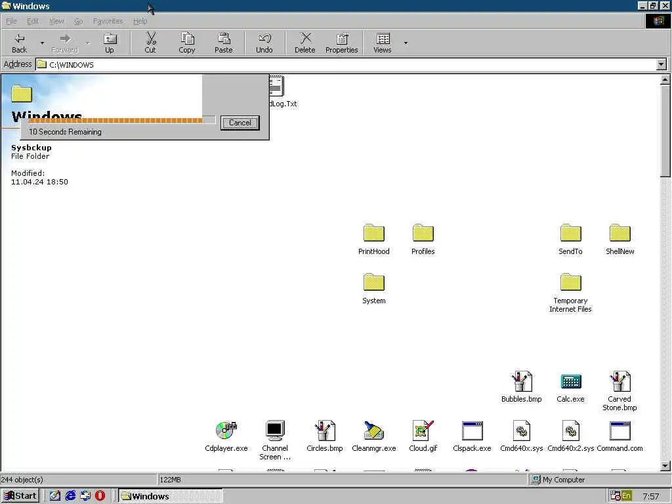The width and height of the screenshot is (672, 504).
Task: Select the Bubbles.bmp file icon
Action: click(522, 387)
